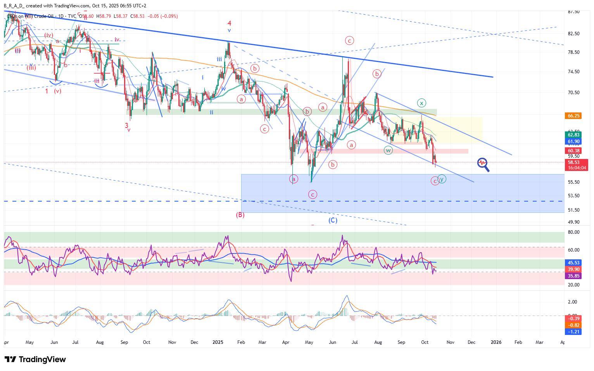This screenshot has width=594, height=371.
Task: Click the current price 58.53 label
Action: [573, 162]
